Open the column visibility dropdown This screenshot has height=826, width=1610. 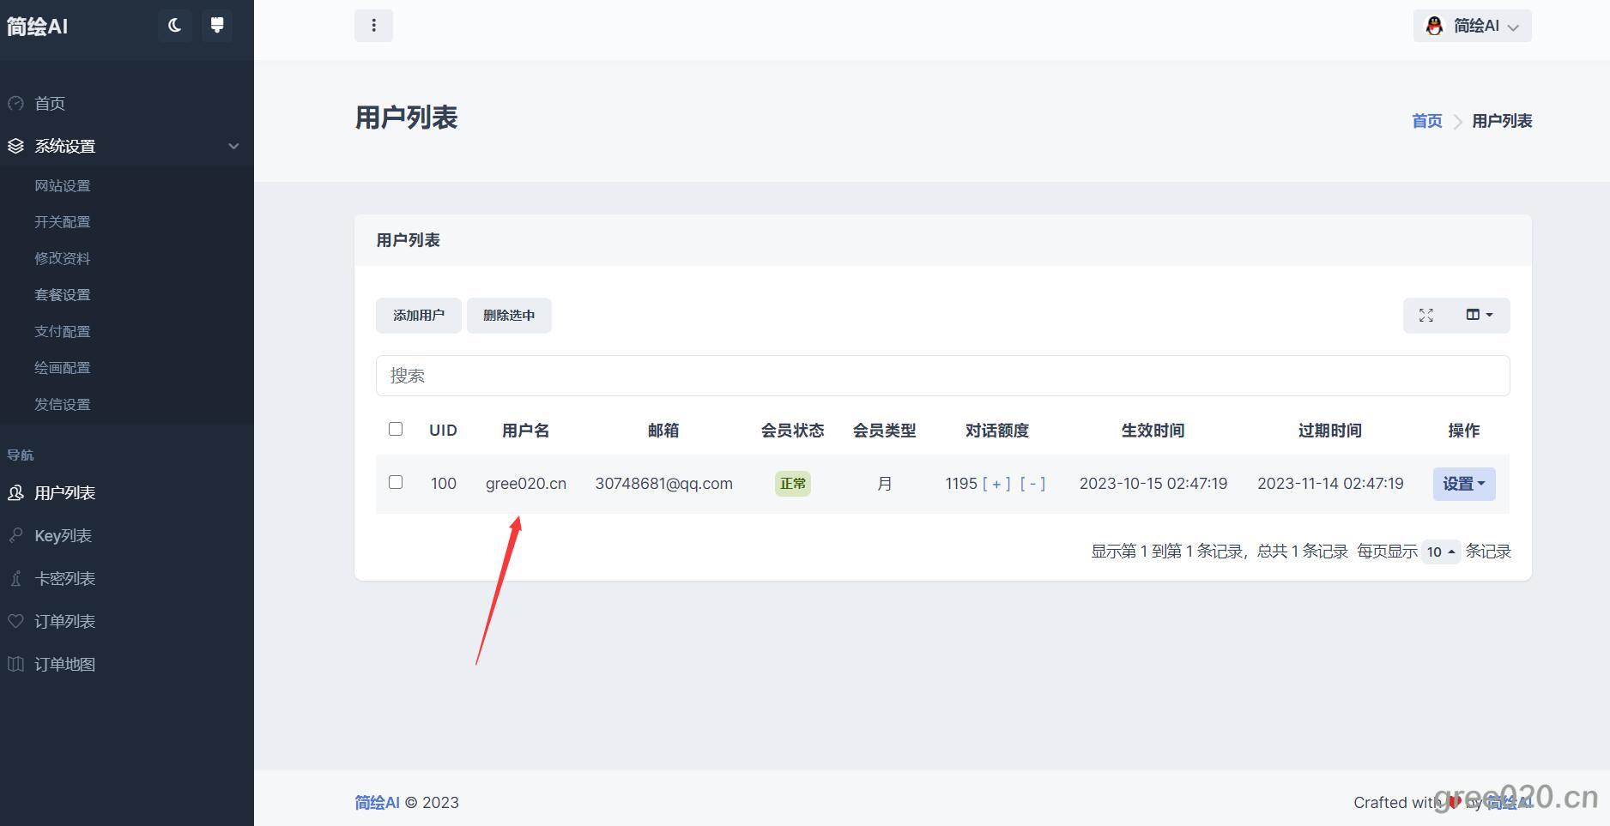(x=1480, y=316)
